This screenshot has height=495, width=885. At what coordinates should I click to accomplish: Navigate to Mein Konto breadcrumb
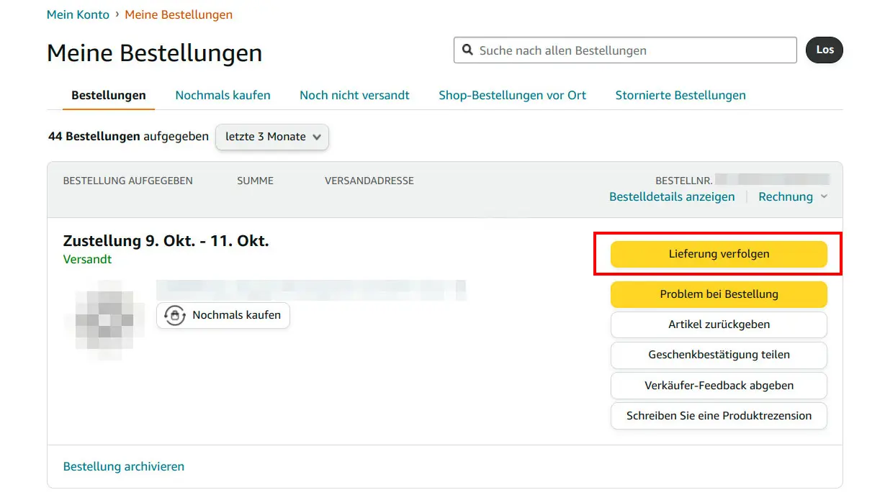click(78, 14)
